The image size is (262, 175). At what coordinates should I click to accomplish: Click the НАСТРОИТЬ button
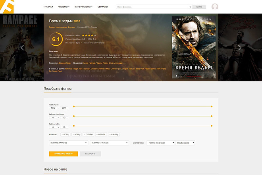[91, 154]
